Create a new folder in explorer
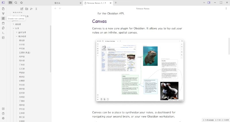The image size is (230, 122). (26, 9)
